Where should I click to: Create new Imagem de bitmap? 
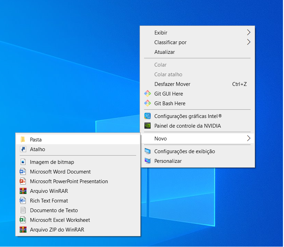pos(78,162)
